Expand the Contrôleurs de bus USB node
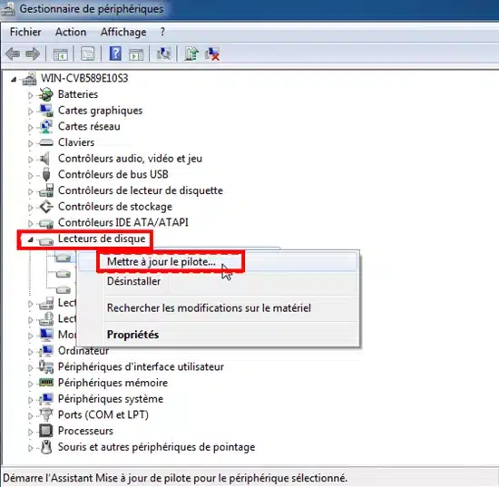Screen dimensions: 499x487 click(30, 175)
